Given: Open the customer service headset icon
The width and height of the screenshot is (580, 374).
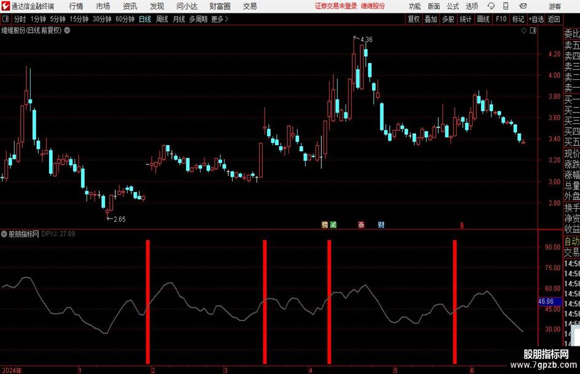Looking at the screenshot, I should 491,6.
